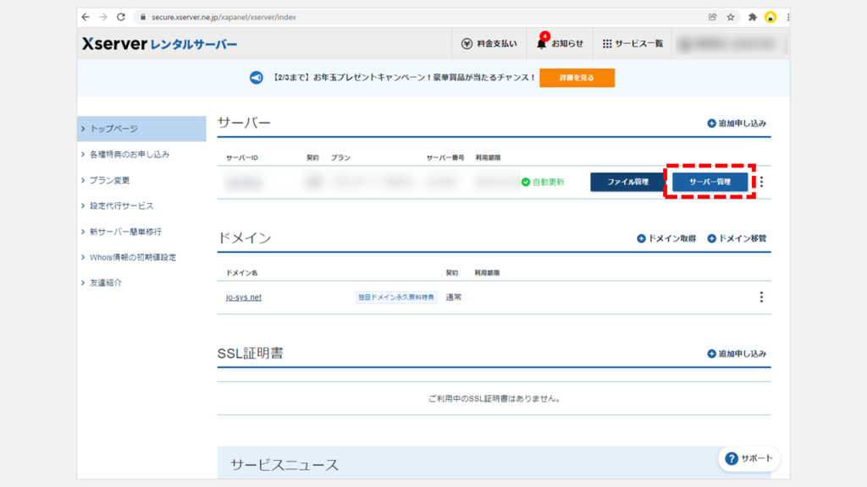
Task: Open jo-sys.net domain row three-dot menu
Action: [761, 297]
